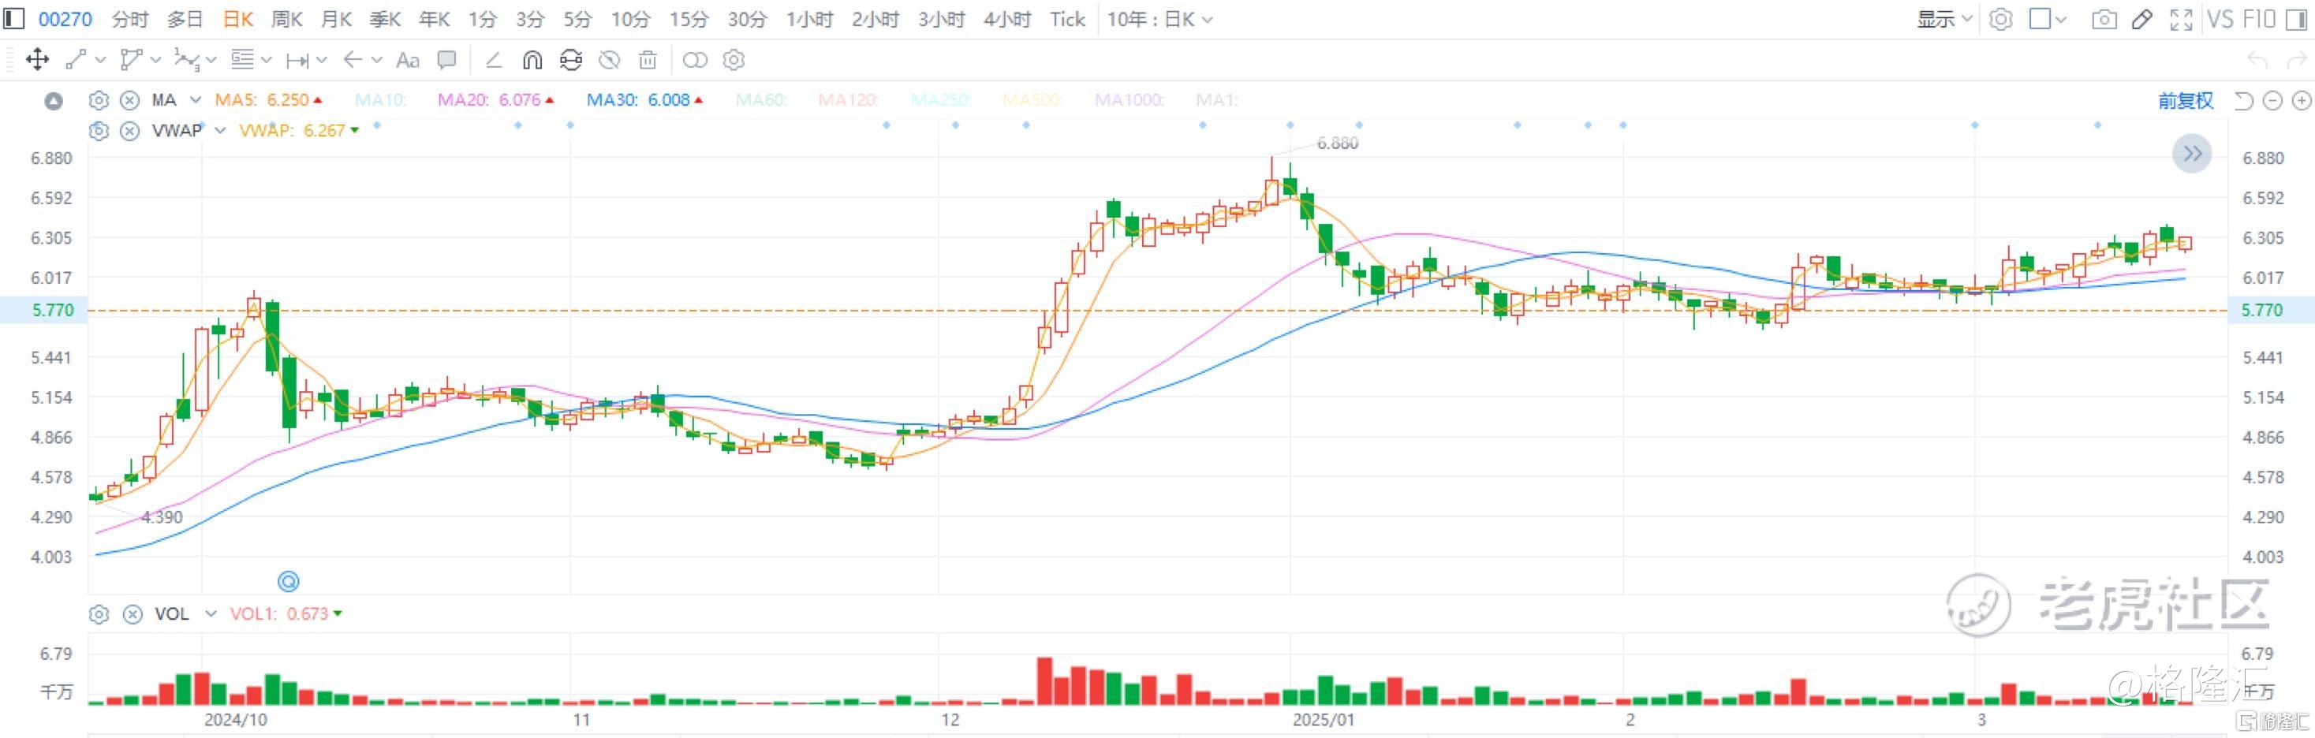Toggle the MA1000 line visibility

pyautogui.click(x=1129, y=101)
